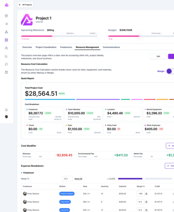Click the $60 / hr rate cell

point(87,202)
